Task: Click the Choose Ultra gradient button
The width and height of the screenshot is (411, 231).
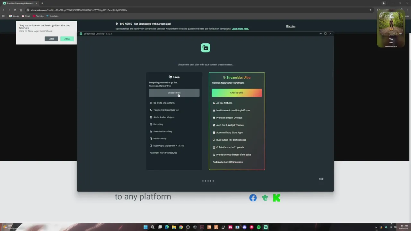Action: point(237,93)
